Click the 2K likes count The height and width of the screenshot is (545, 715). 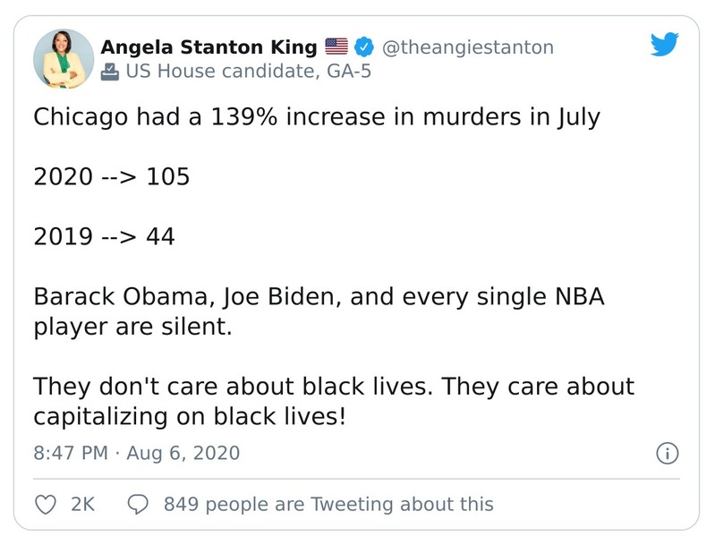click(x=82, y=505)
